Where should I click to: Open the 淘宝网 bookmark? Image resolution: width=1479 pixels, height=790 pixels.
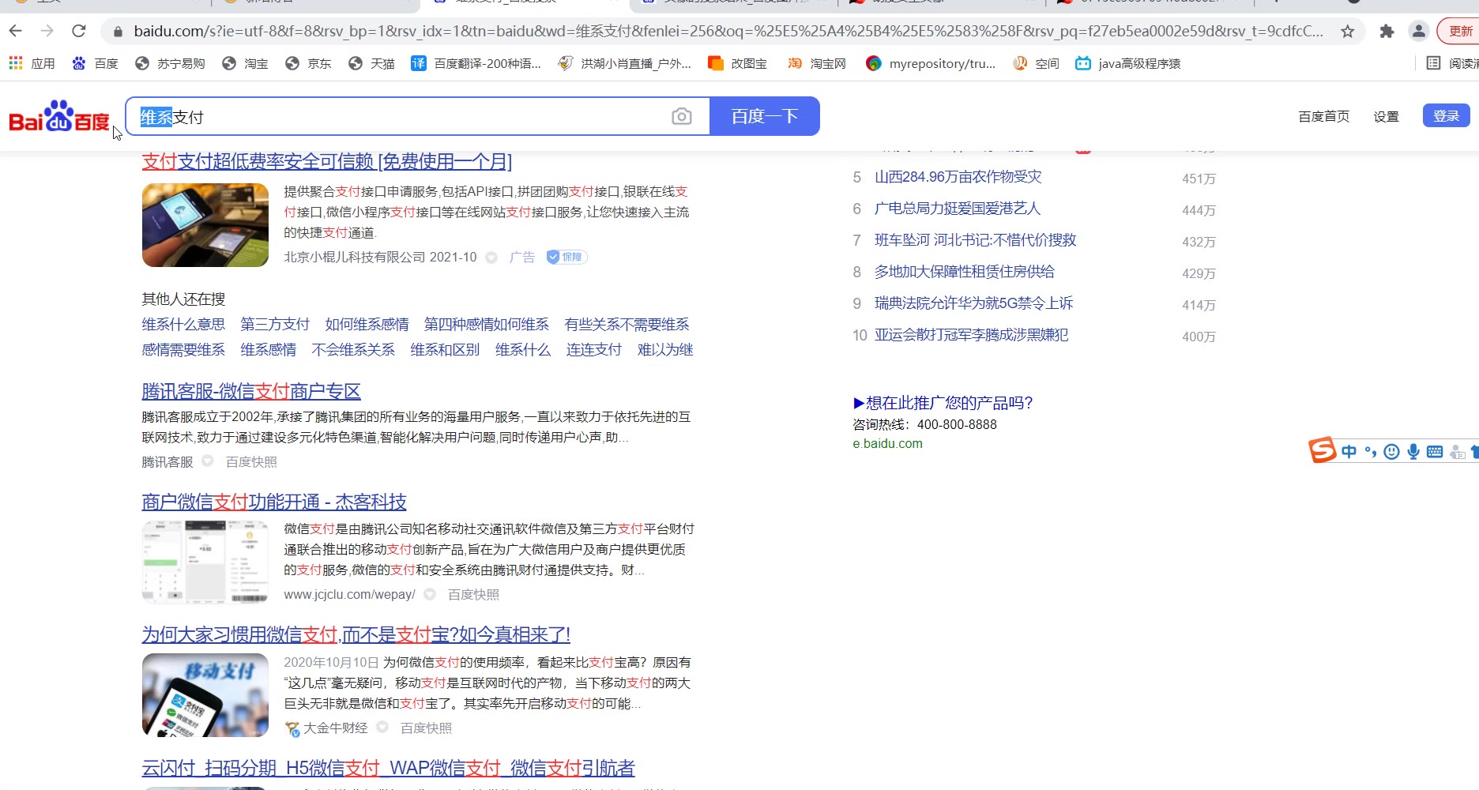pyautogui.click(x=817, y=63)
